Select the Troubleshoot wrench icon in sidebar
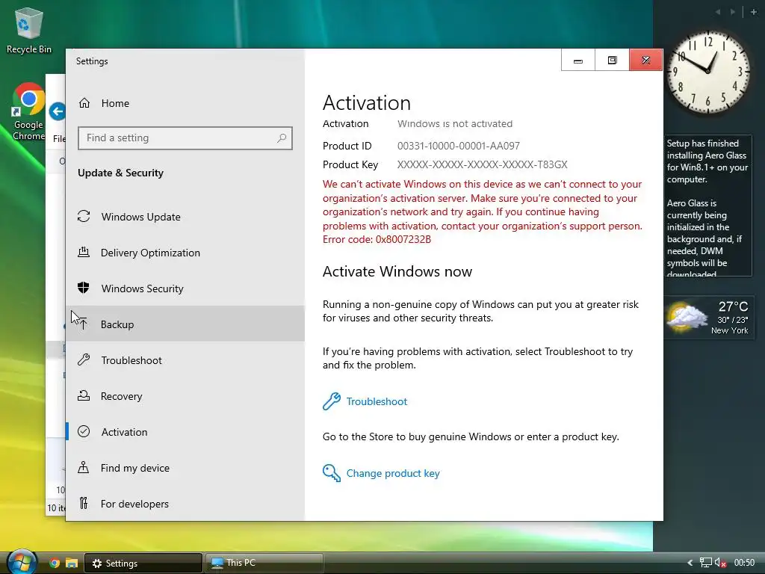The height and width of the screenshot is (574, 765). coord(84,360)
